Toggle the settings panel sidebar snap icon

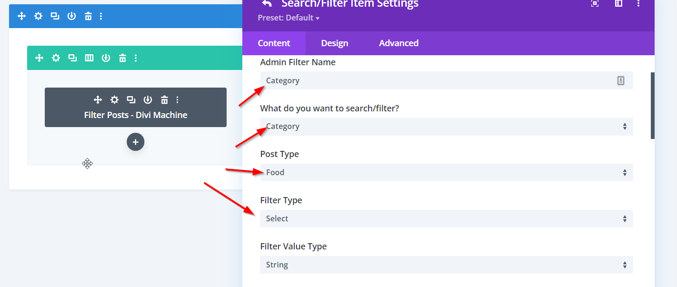pos(618,4)
